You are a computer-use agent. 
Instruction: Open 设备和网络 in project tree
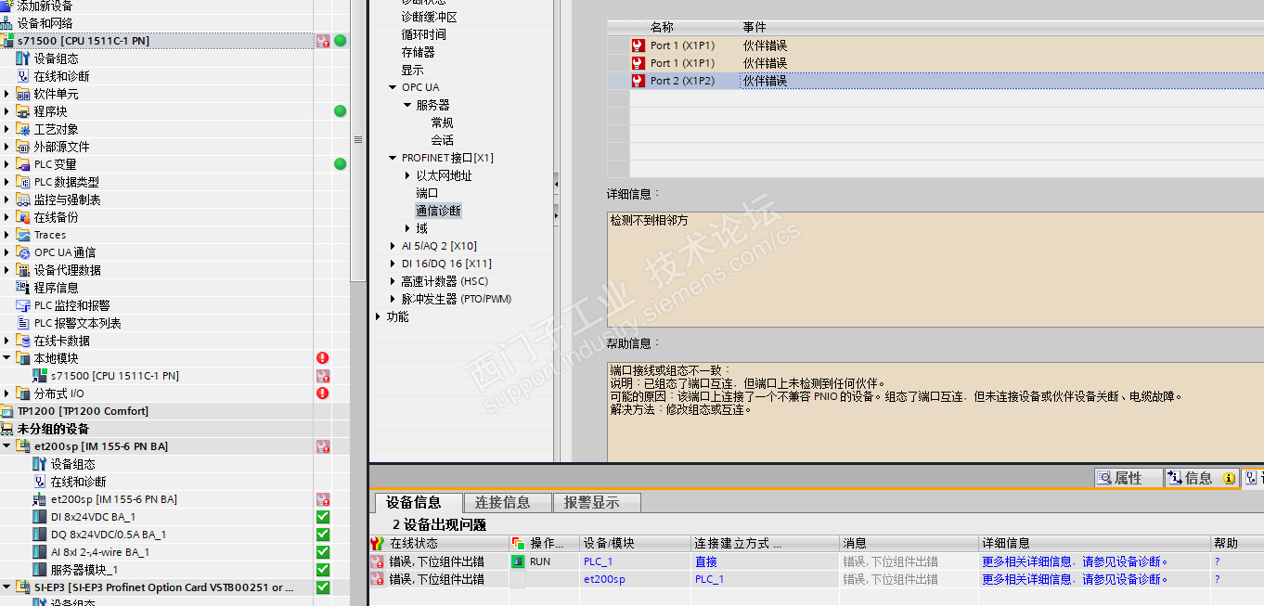(45, 23)
